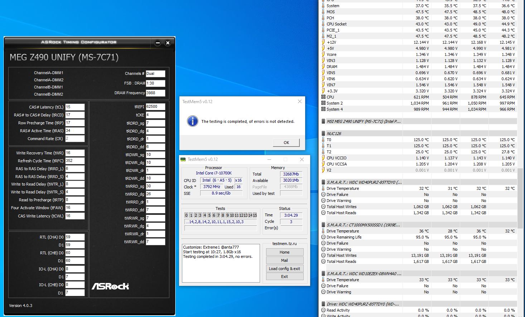Image resolution: width=525 pixels, height=317 pixels.
Task: Click the fan icon beside System 4
Action: (323, 109)
